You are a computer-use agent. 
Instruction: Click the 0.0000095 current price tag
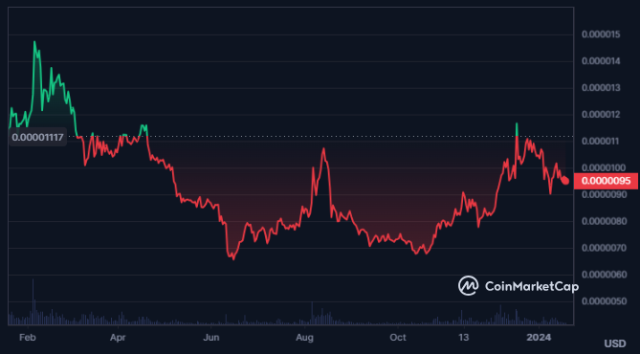click(606, 181)
